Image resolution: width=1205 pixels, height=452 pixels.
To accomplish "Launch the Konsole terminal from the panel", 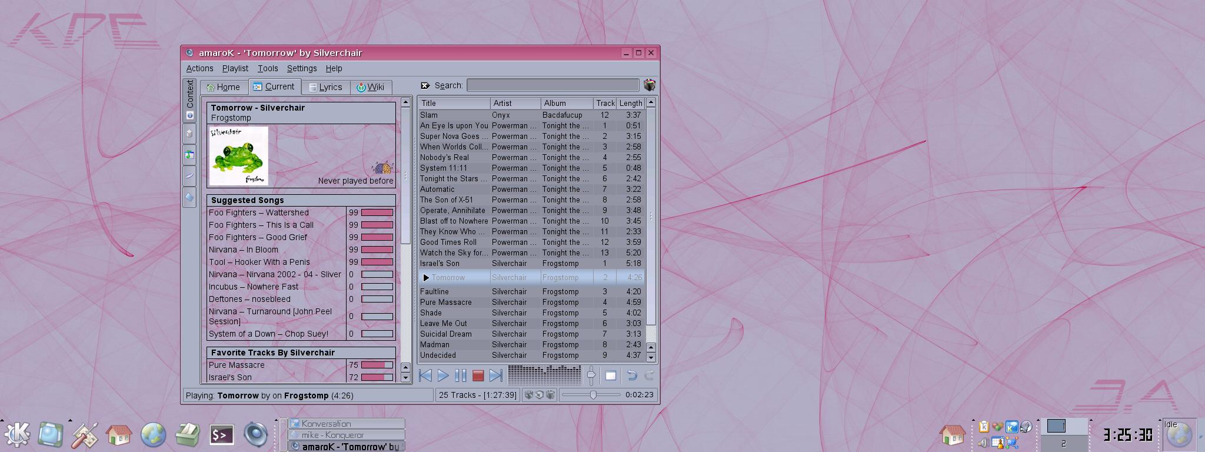I will pos(221,435).
